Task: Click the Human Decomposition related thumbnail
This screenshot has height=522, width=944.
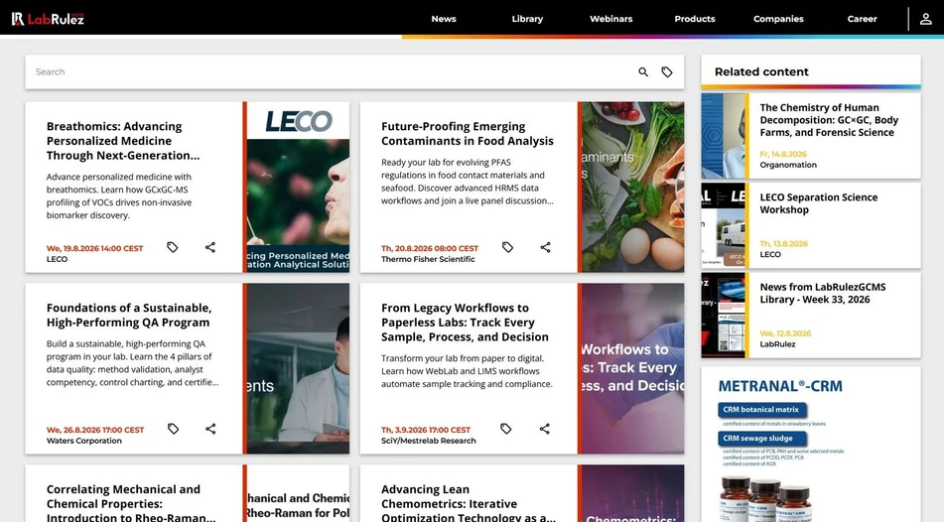Action: (x=723, y=136)
